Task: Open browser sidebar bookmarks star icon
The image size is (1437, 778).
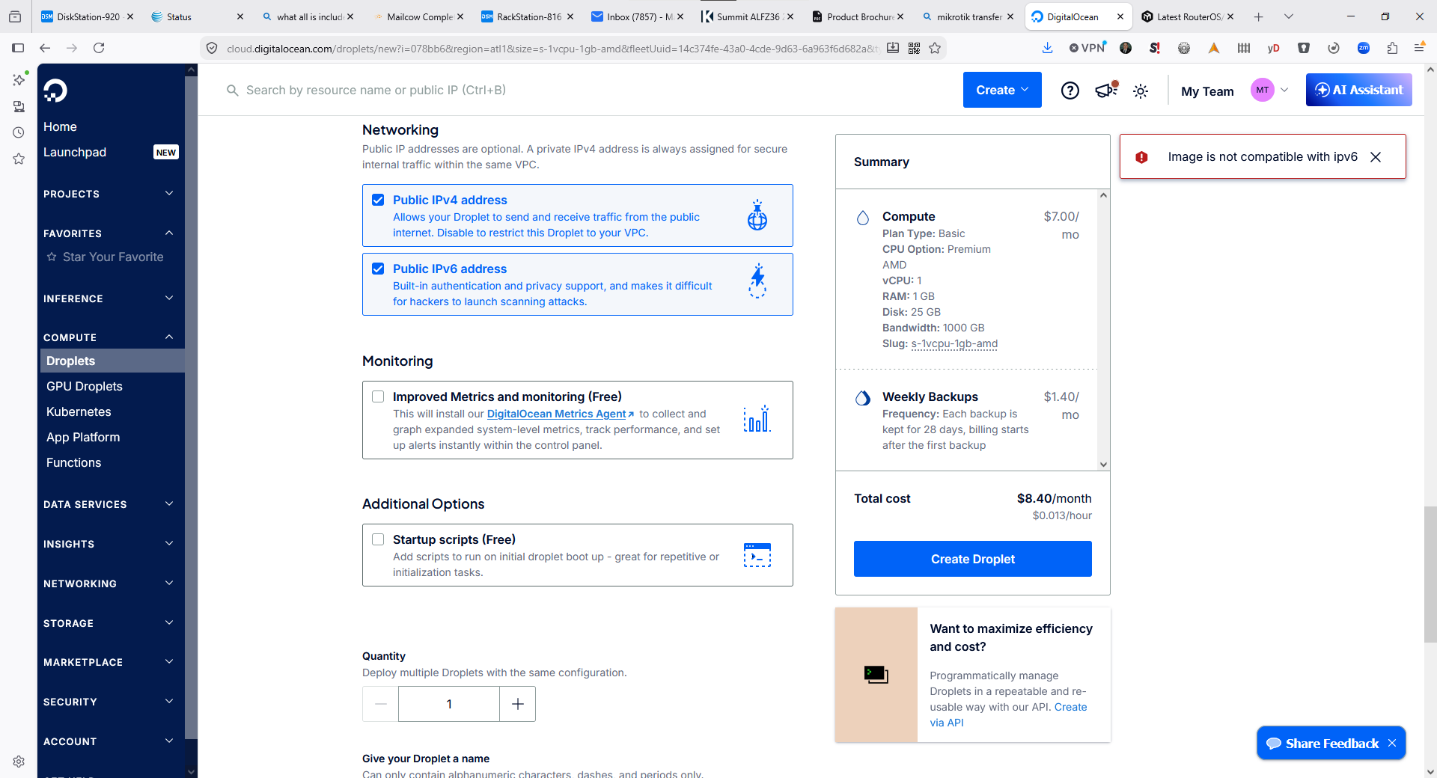Action: (x=19, y=159)
